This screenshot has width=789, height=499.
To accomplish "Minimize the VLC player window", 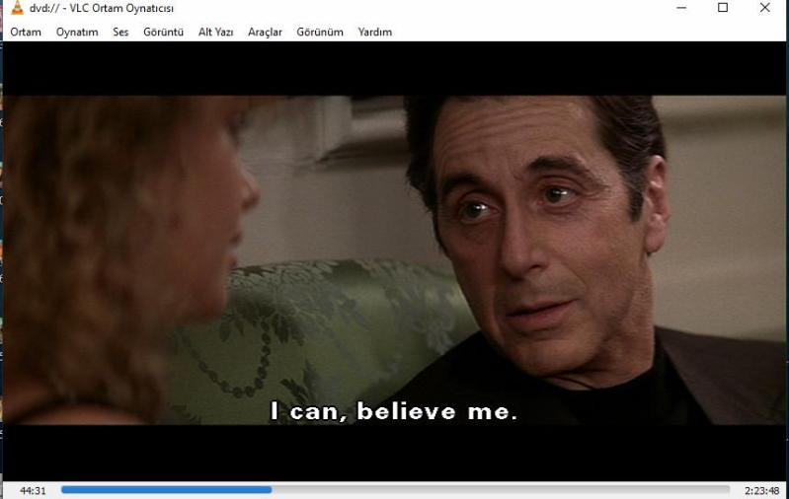I will click(x=681, y=8).
